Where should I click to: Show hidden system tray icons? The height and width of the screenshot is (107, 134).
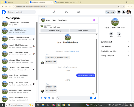point(105,105)
